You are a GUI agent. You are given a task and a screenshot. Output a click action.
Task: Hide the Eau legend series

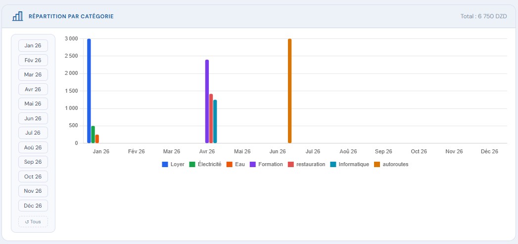(x=235, y=164)
